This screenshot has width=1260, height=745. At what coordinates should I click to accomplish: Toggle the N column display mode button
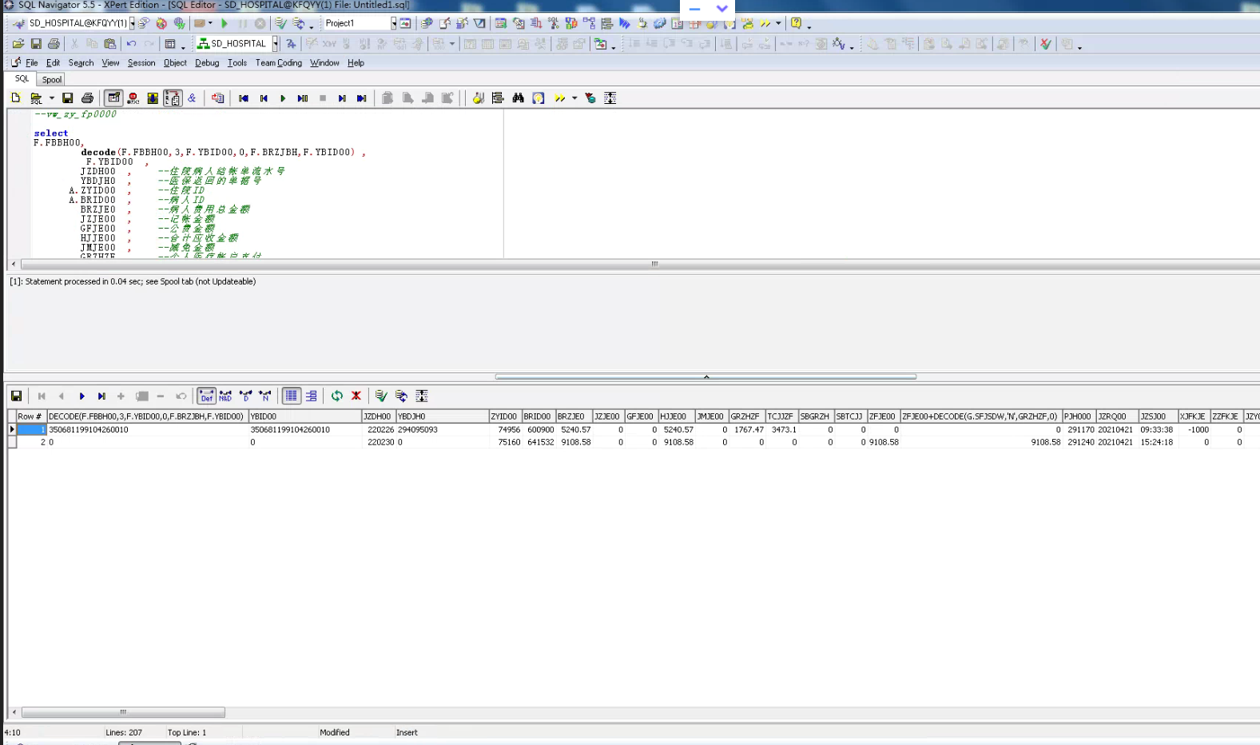(x=265, y=396)
